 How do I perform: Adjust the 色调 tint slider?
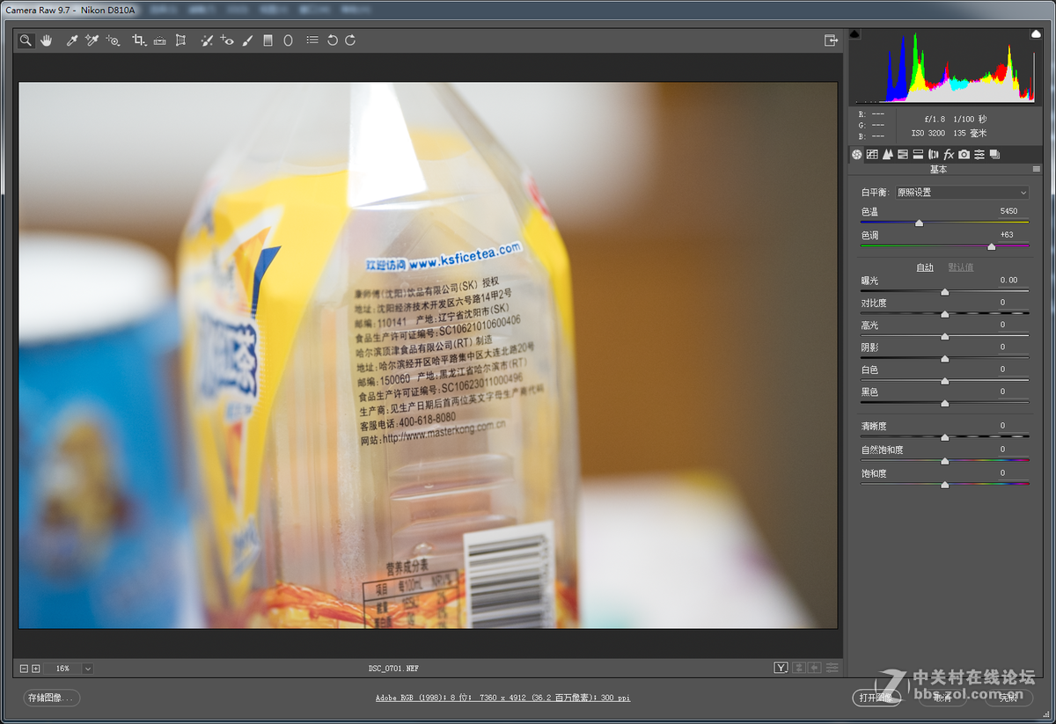pos(992,247)
